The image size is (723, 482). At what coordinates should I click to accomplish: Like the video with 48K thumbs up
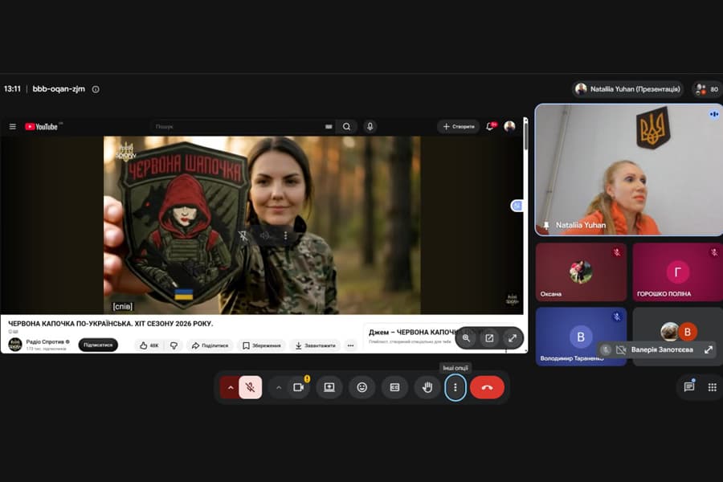coord(149,345)
